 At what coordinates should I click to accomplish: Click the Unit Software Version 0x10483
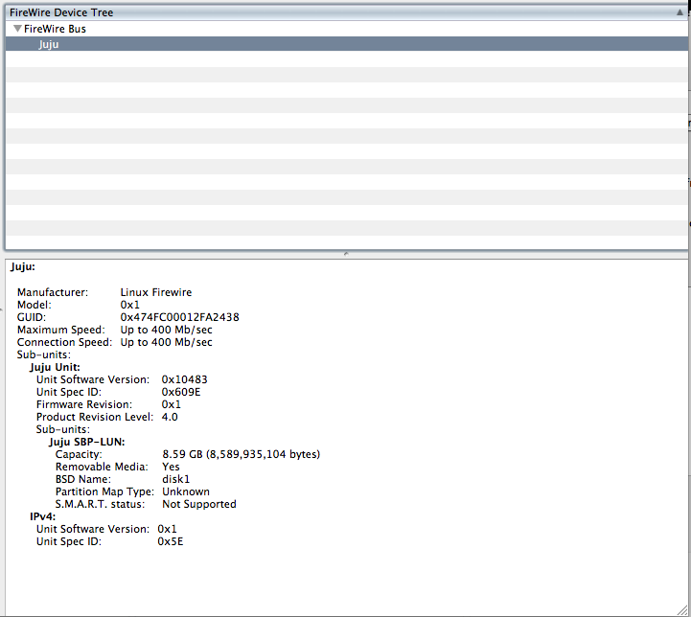coord(184,379)
